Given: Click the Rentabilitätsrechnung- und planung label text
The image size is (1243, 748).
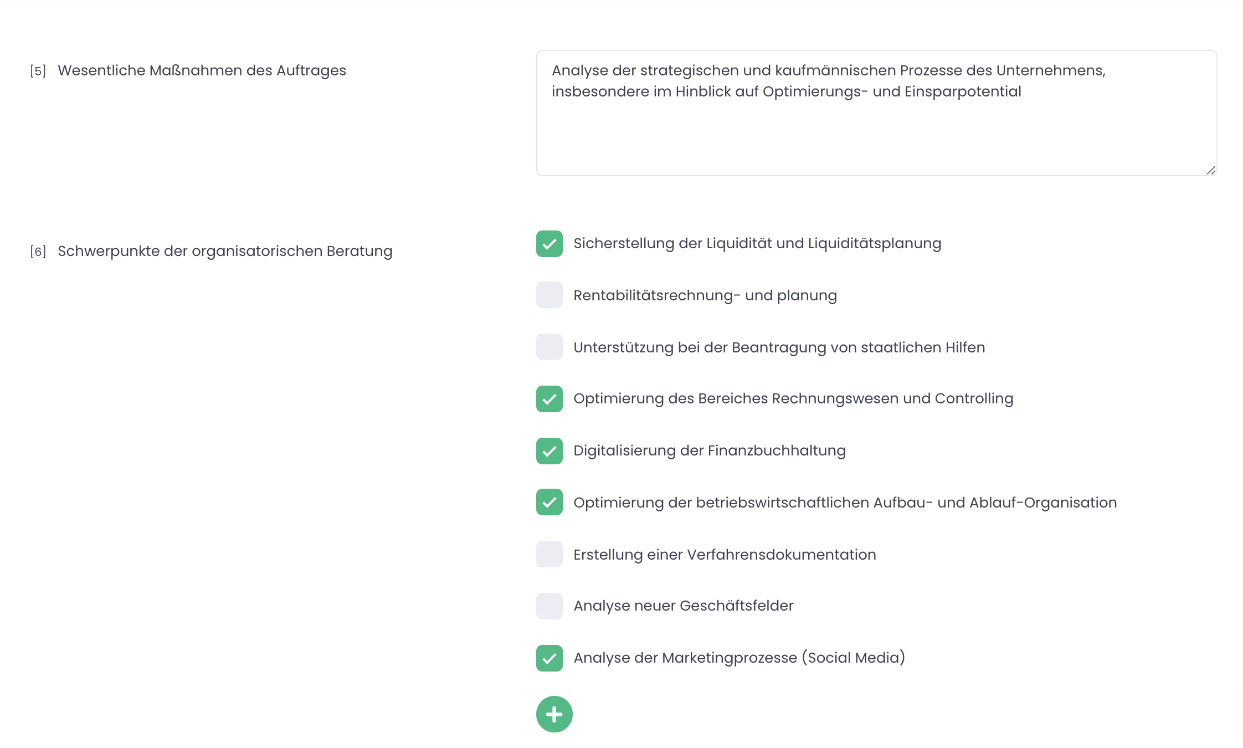Looking at the screenshot, I should (x=705, y=295).
